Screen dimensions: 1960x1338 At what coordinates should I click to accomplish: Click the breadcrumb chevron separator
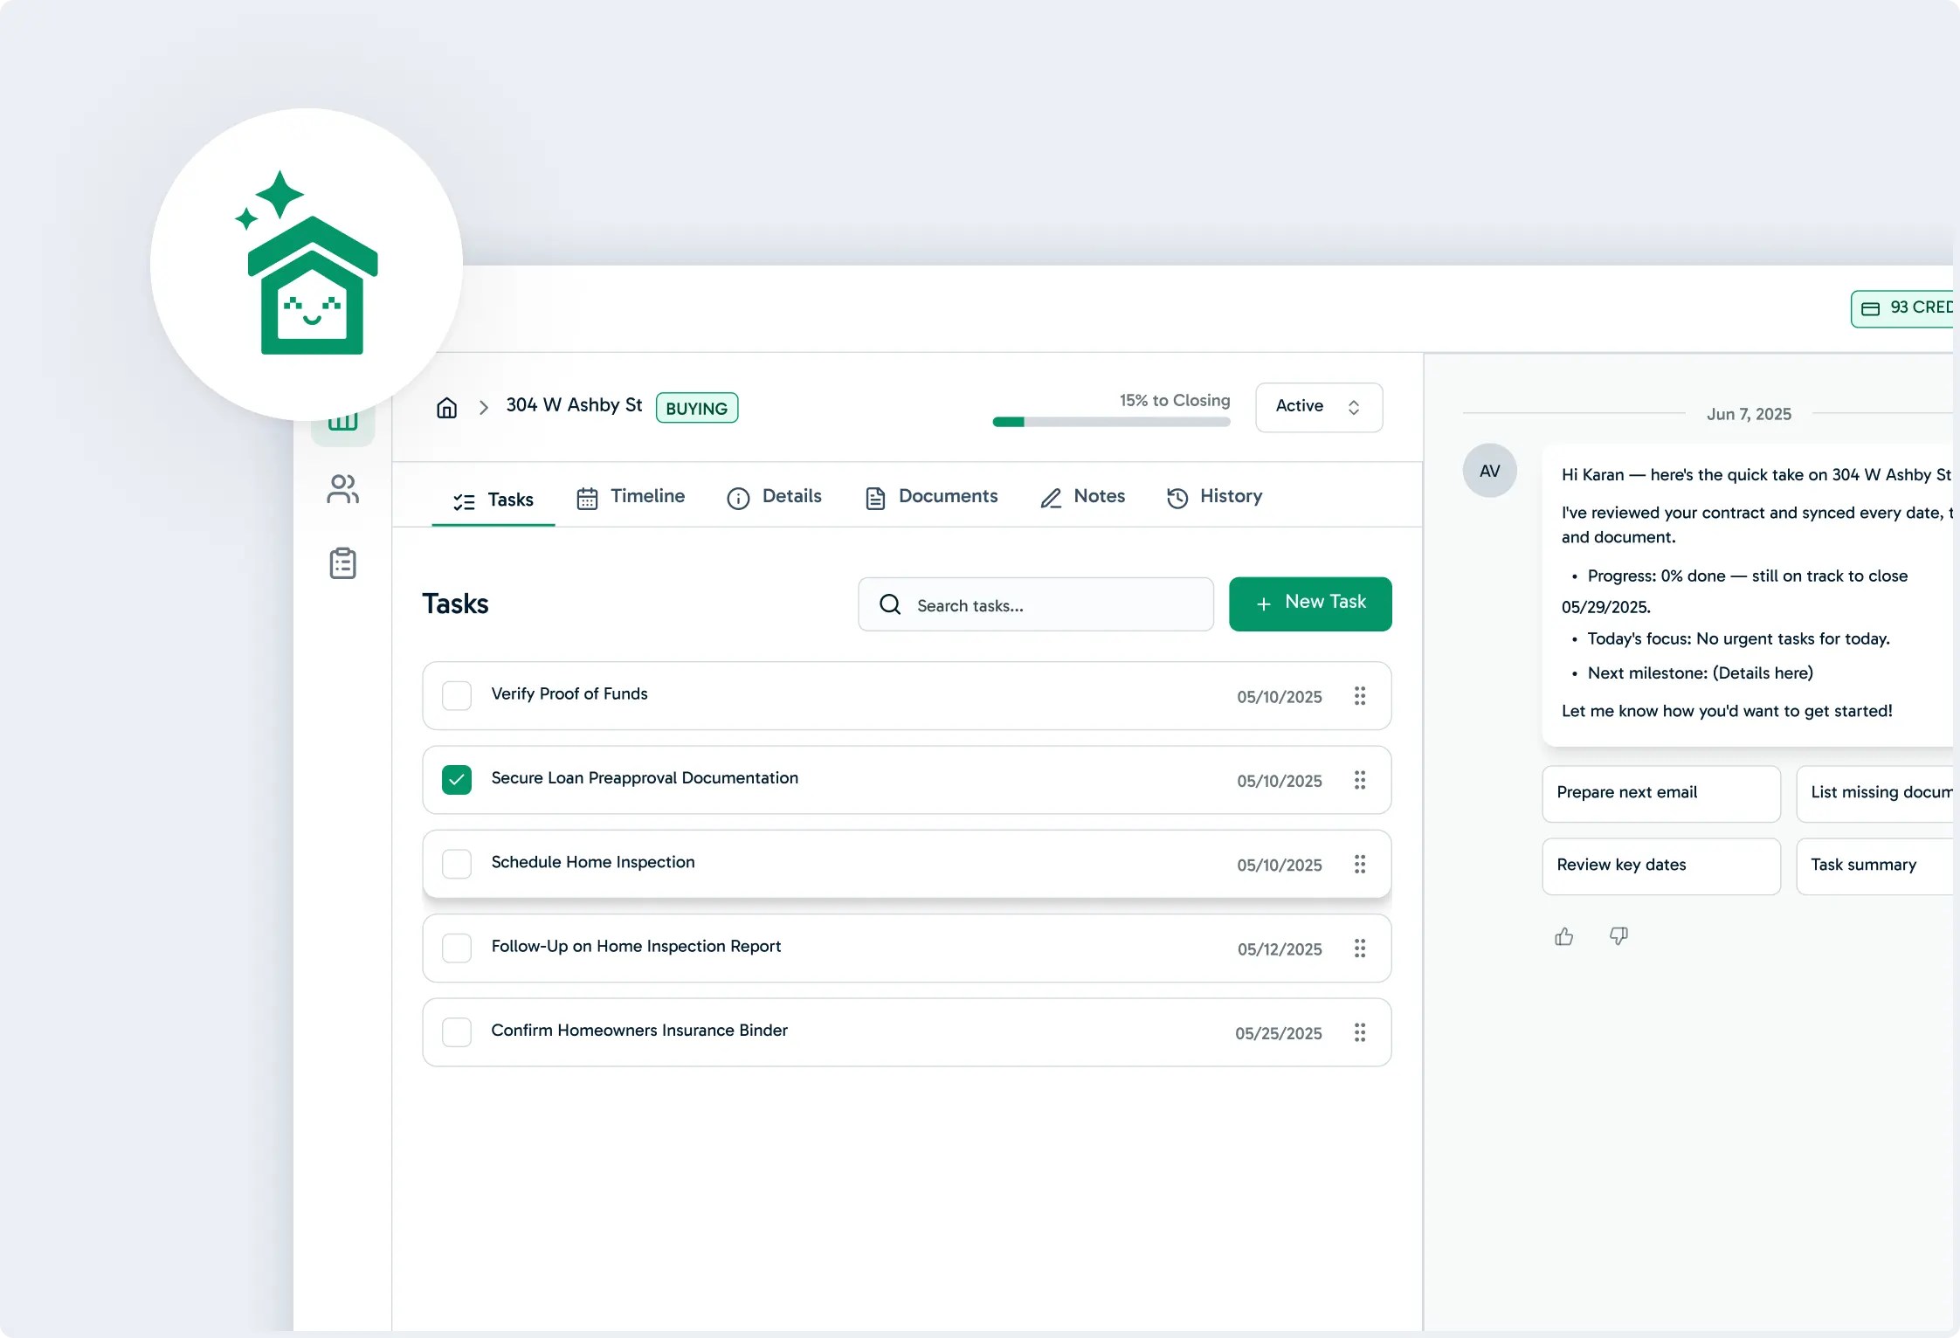[x=483, y=408]
